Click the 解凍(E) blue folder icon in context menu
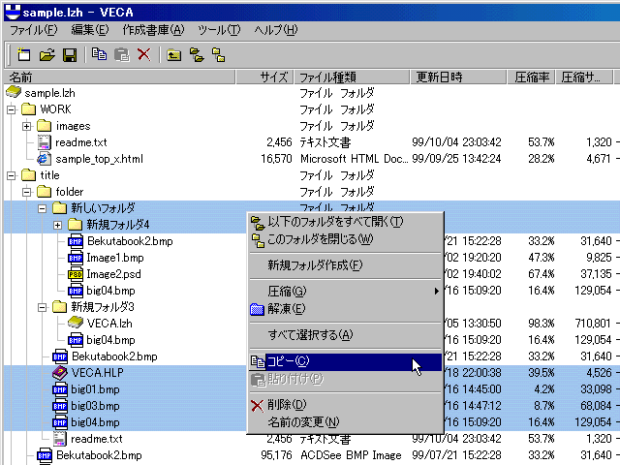This screenshot has width=620, height=465. pyautogui.click(x=257, y=309)
